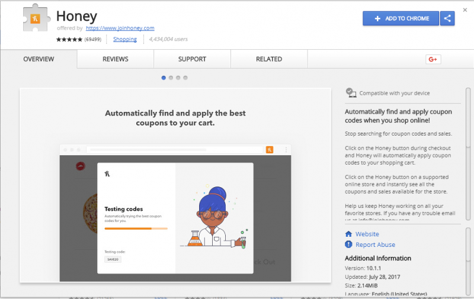
Task: Switch to the Related tab
Action: (269, 59)
